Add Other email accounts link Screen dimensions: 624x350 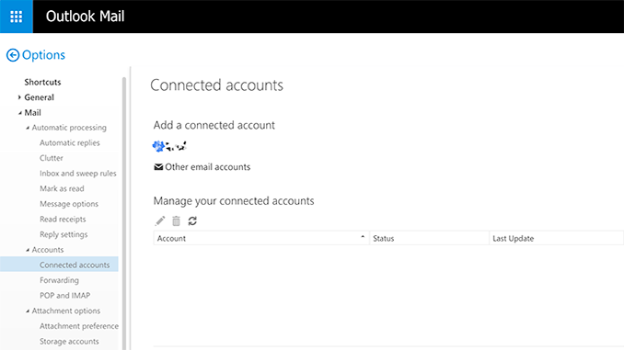pyautogui.click(x=208, y=167)
